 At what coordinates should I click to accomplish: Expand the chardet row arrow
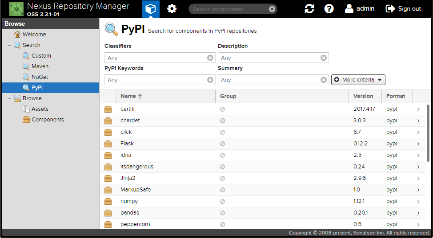(418, 121)
